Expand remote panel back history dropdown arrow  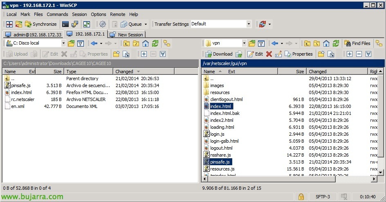click(x=282, y=44)
